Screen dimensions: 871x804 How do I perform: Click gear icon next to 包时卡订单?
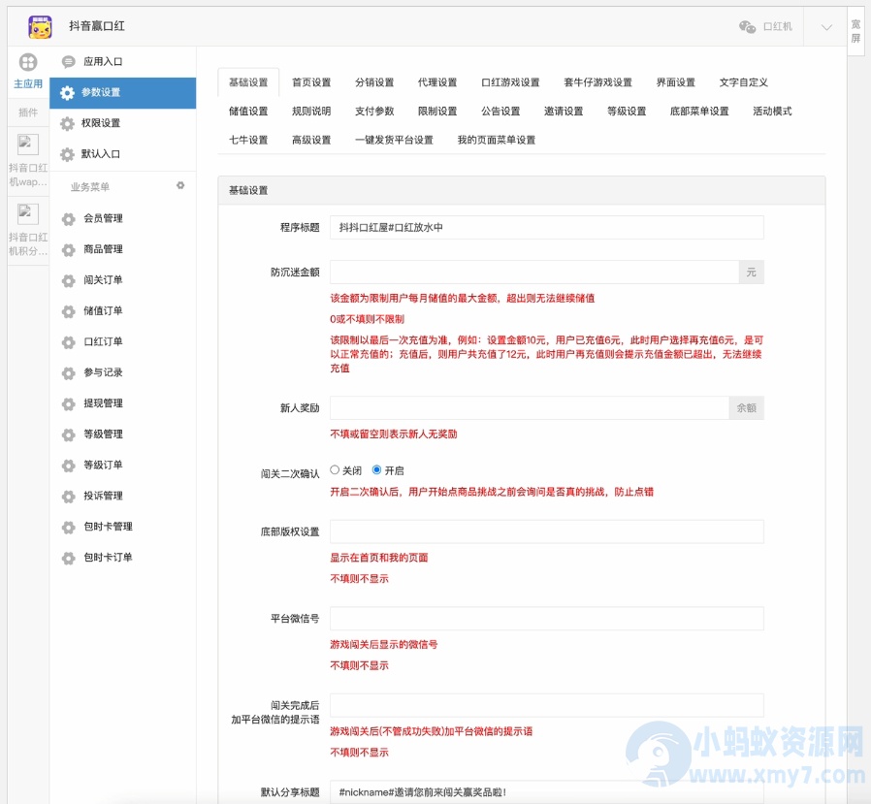(68, 558)
